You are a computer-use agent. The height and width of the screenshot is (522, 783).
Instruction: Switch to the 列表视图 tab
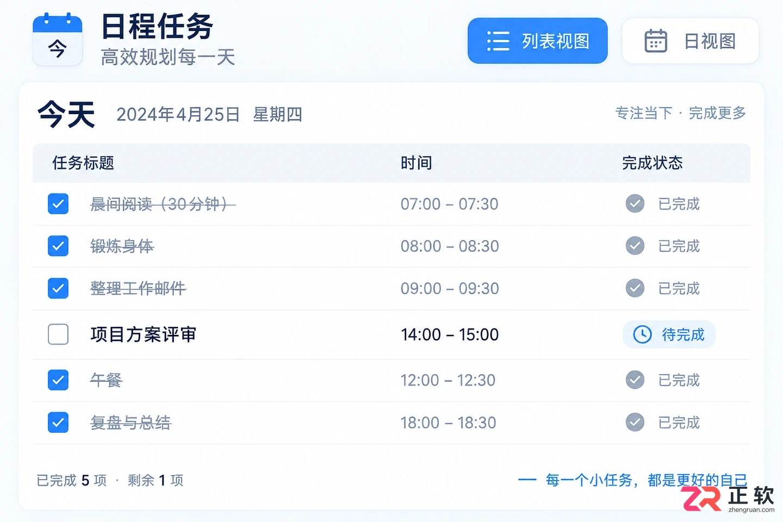point(538,41)
